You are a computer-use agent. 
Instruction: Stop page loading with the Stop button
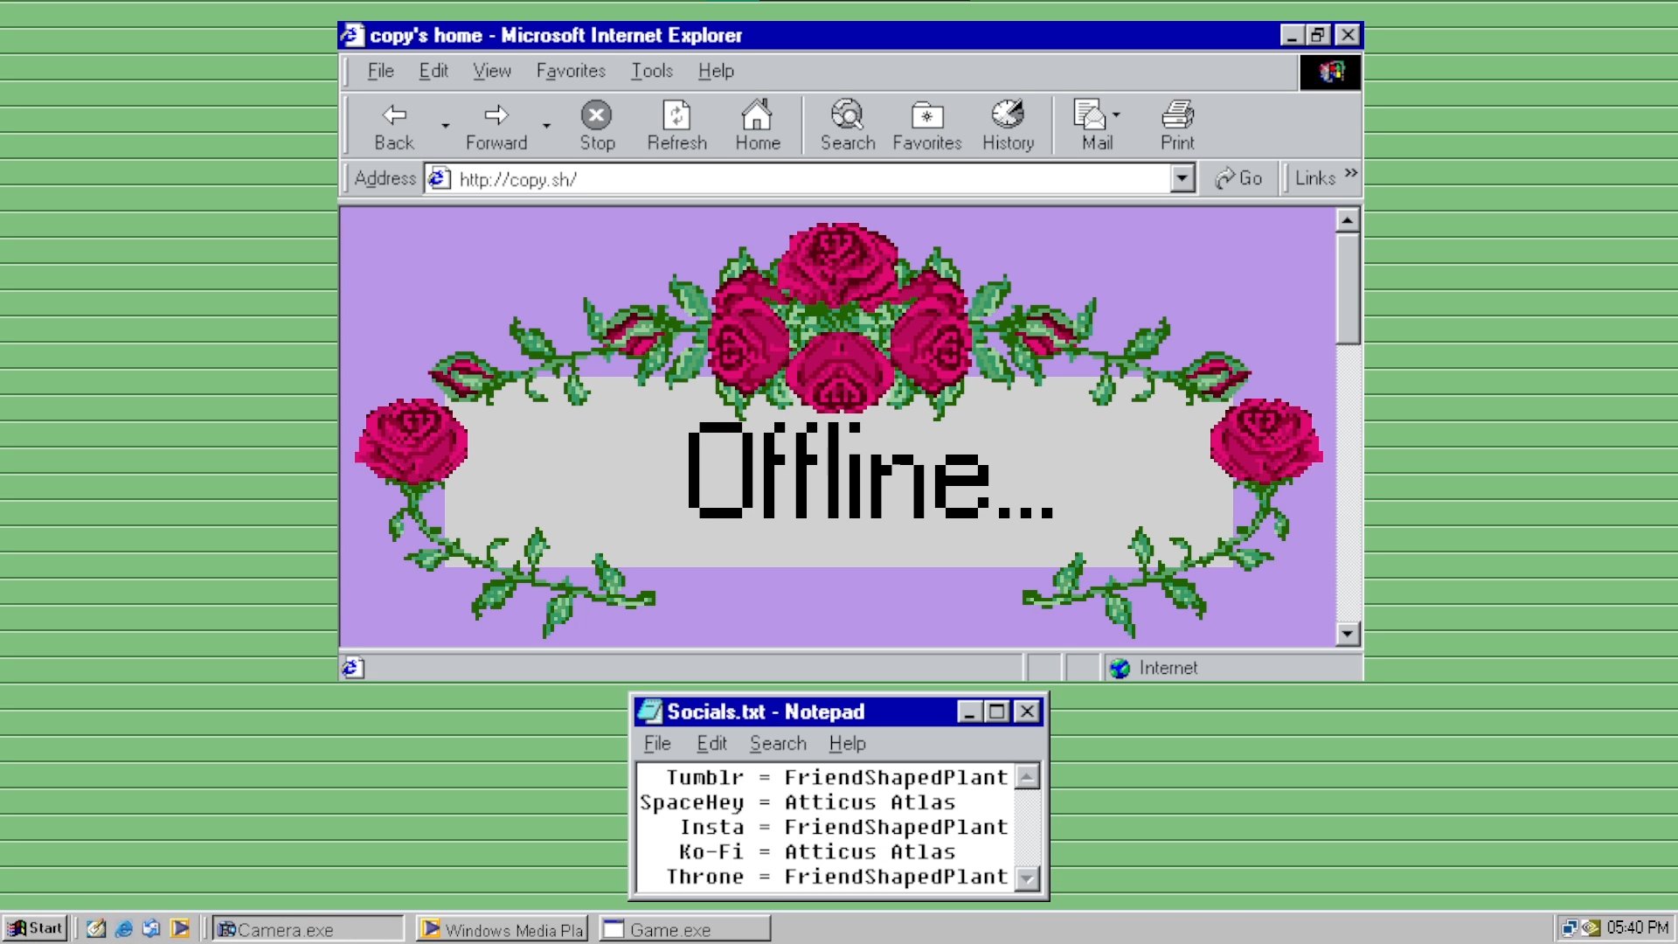pos(597,126)
